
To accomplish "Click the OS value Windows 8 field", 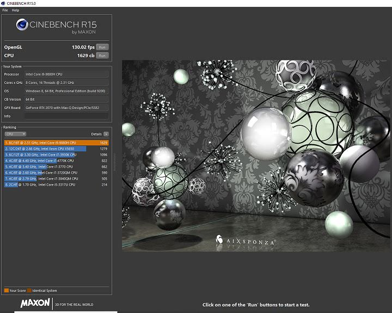I will 66,91.
